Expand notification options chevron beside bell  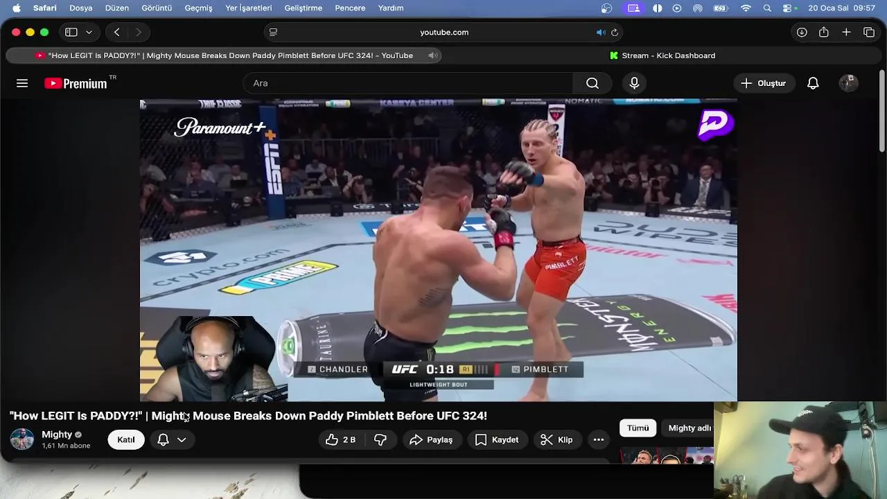182,439
